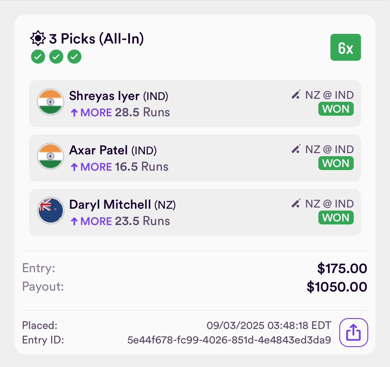Viewport: 390px width, 367px height.
Task: Click the up arrow next to MORE 23.5 Runs
Action: coord(74,221)
